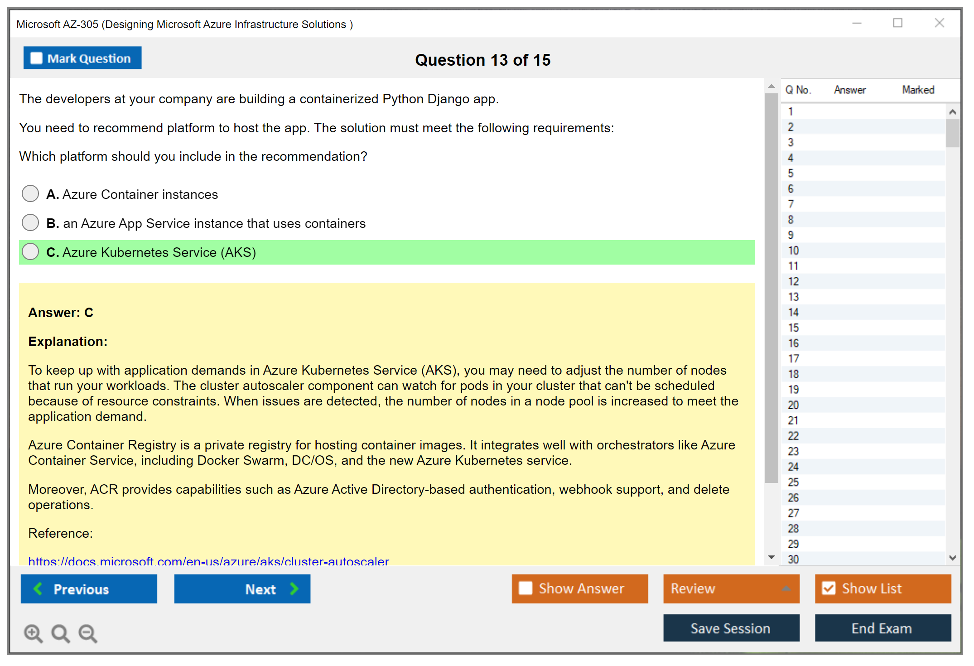
Task: Select option B Azure App Service
Action: pyautogui.click(x=30, y=223)
